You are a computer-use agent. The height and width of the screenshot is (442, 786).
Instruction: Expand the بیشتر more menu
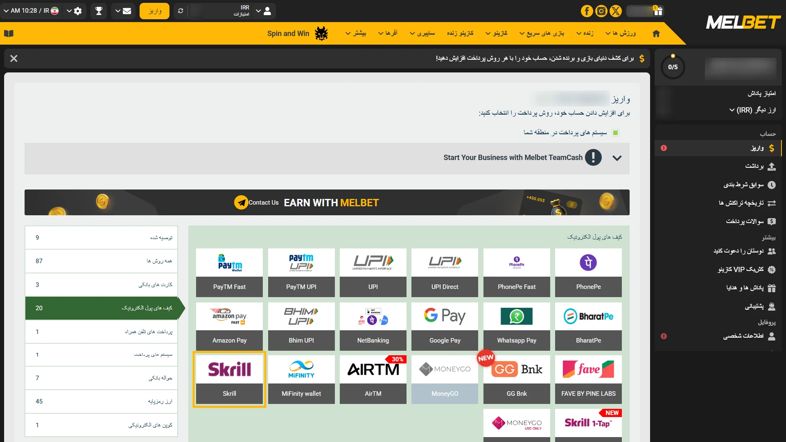(x=356, y=33)
